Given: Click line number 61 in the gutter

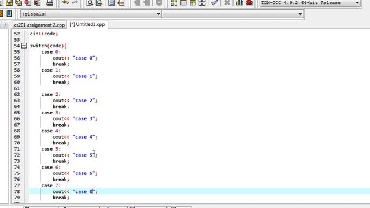Looking at the screenshot, I should (17, 88).
